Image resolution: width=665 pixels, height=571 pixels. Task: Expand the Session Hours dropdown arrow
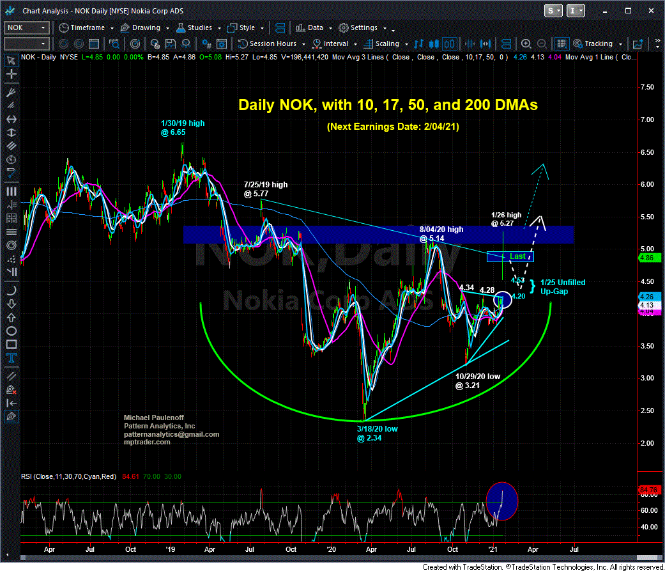click(x=303, y=43)
